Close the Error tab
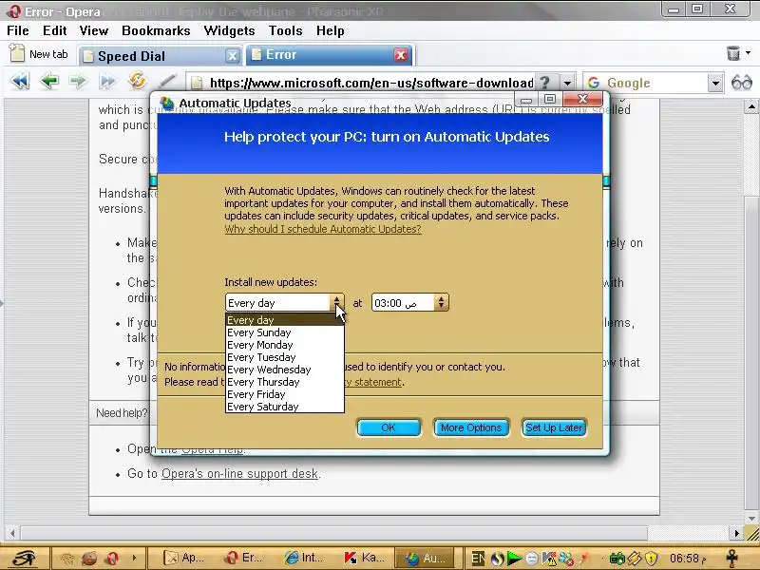760x570 pixels. pyautogui.click(x=401, y=55)
